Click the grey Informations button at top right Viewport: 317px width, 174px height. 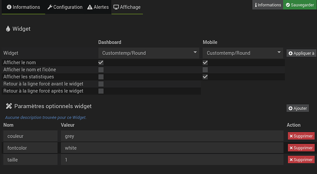(x=268, y=5)
